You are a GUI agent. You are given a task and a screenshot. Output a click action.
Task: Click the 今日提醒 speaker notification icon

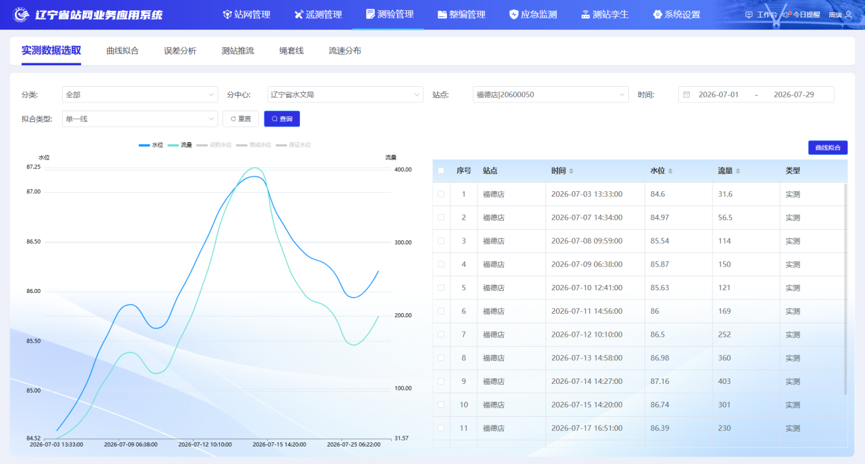(785, 14)
